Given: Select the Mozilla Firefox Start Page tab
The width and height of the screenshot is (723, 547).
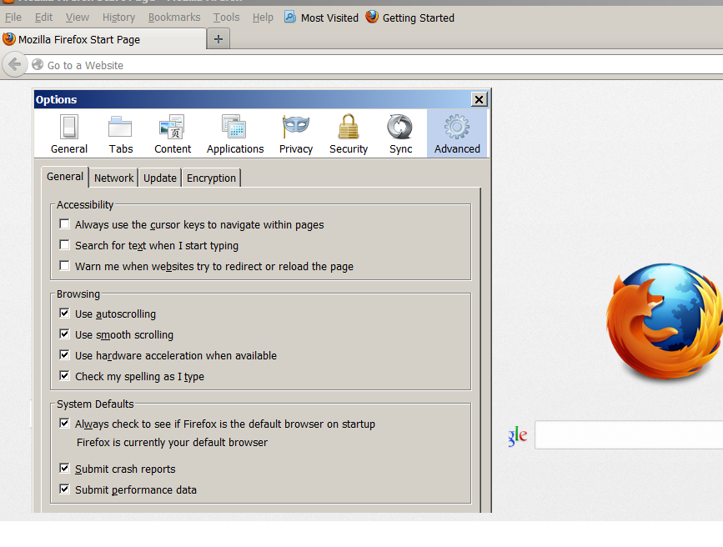Looking at the screenshot, I should (x=103, y=39).
